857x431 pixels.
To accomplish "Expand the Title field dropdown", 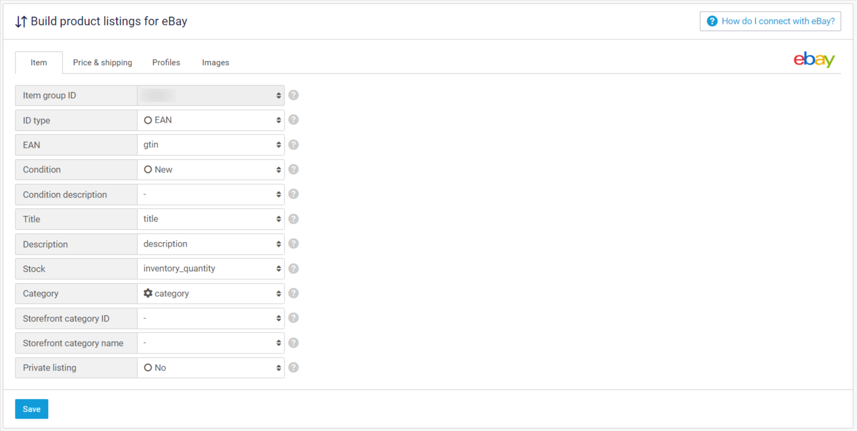I will 211,219.
